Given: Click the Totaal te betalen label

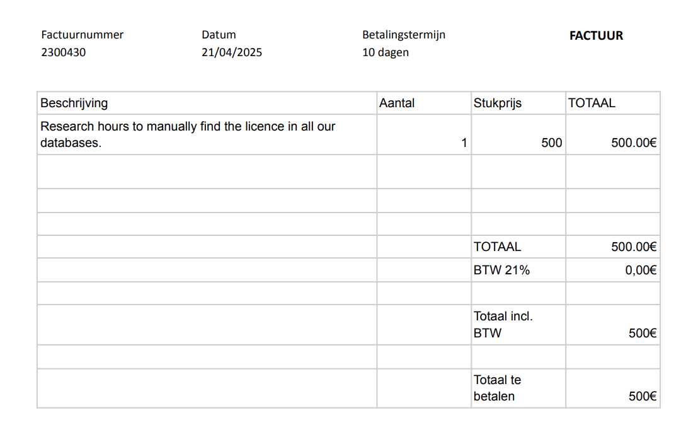Looking at the screenshot, I should [x=497, y=388].
